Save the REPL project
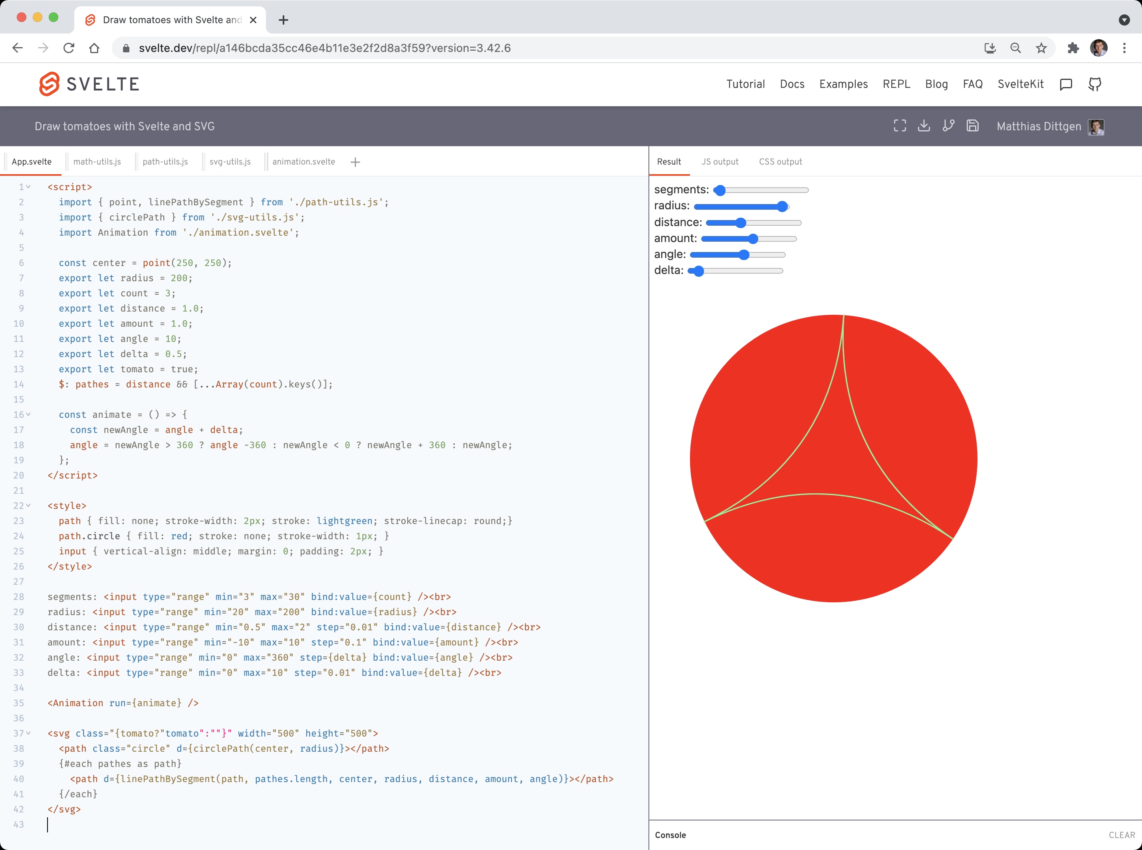This screenshot has height=850, width=1142. tap(972, 126)
